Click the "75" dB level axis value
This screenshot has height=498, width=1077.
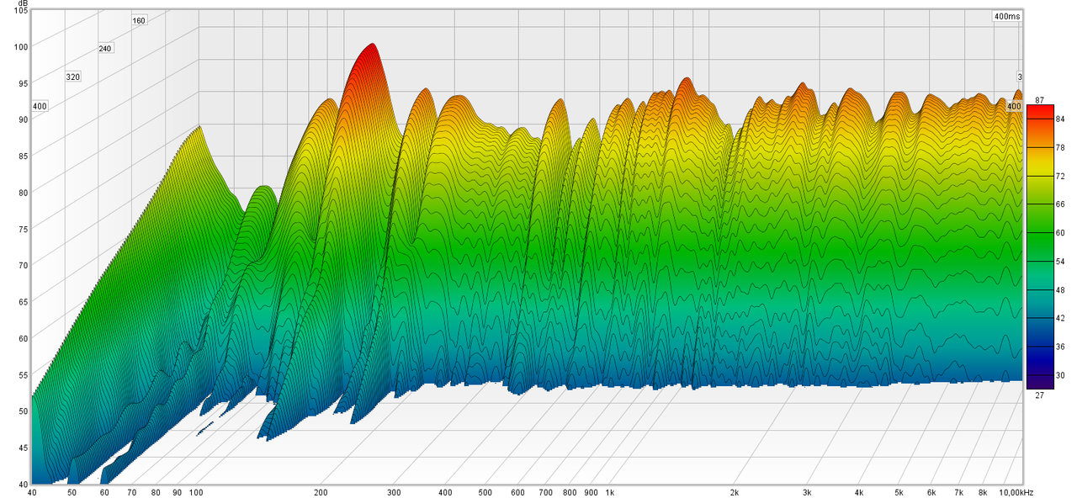point(24,229)
